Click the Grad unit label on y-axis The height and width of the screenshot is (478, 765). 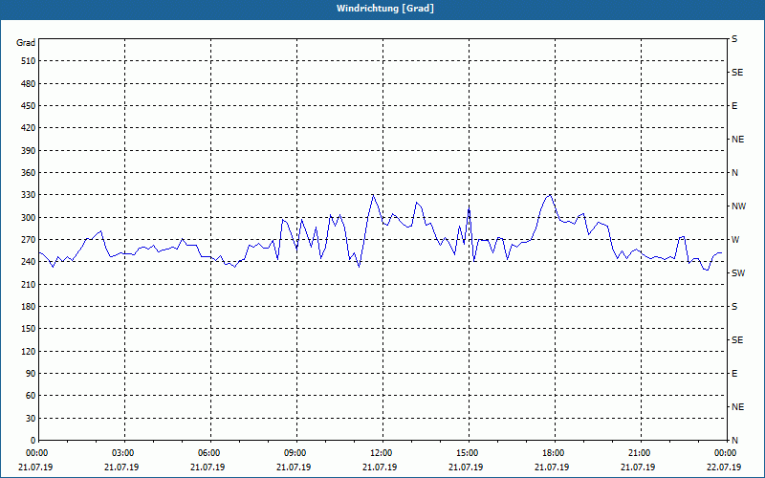26,43
